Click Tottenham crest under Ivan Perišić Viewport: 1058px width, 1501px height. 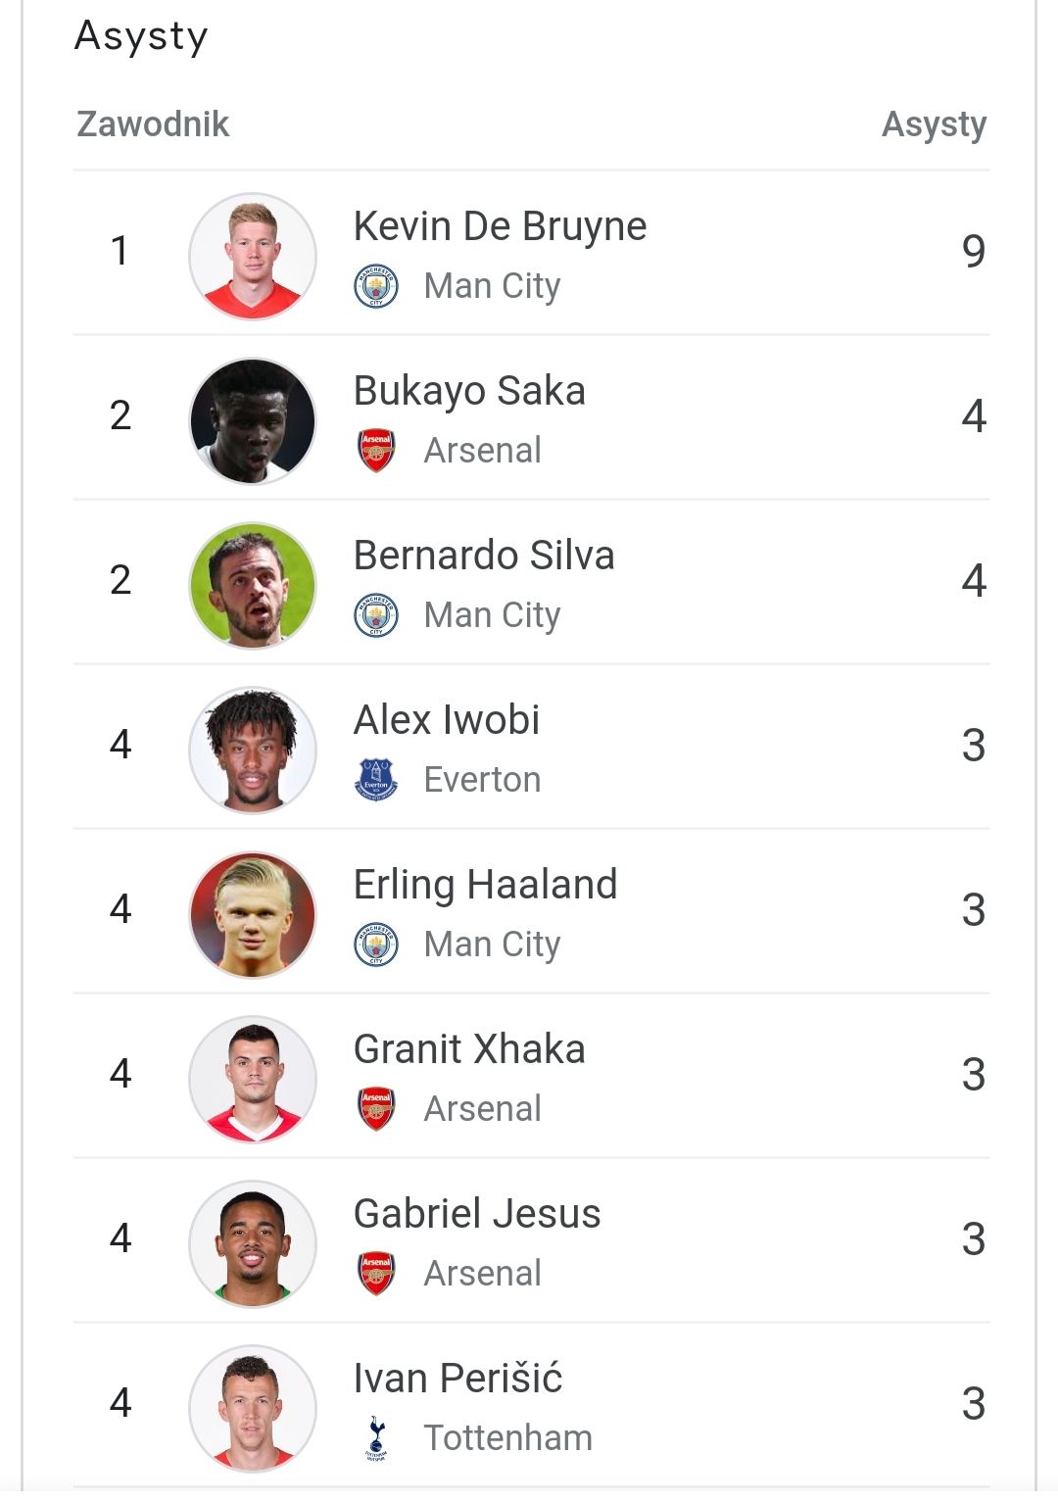(x=376, y=1438)
